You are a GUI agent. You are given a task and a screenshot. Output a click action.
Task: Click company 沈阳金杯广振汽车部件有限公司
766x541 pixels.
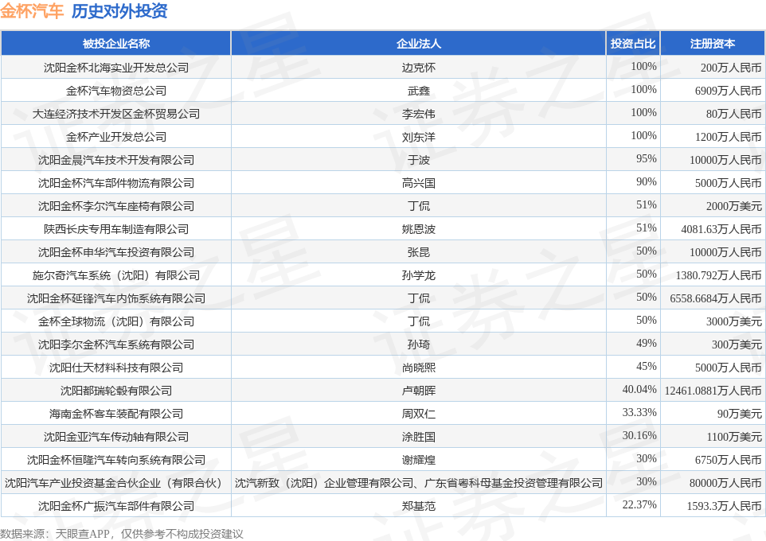[116, 506]
